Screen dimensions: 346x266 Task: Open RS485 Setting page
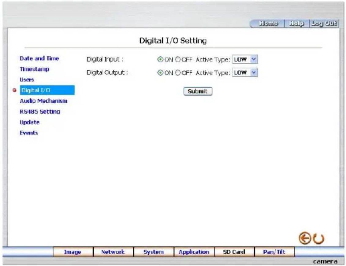(40, 112)
